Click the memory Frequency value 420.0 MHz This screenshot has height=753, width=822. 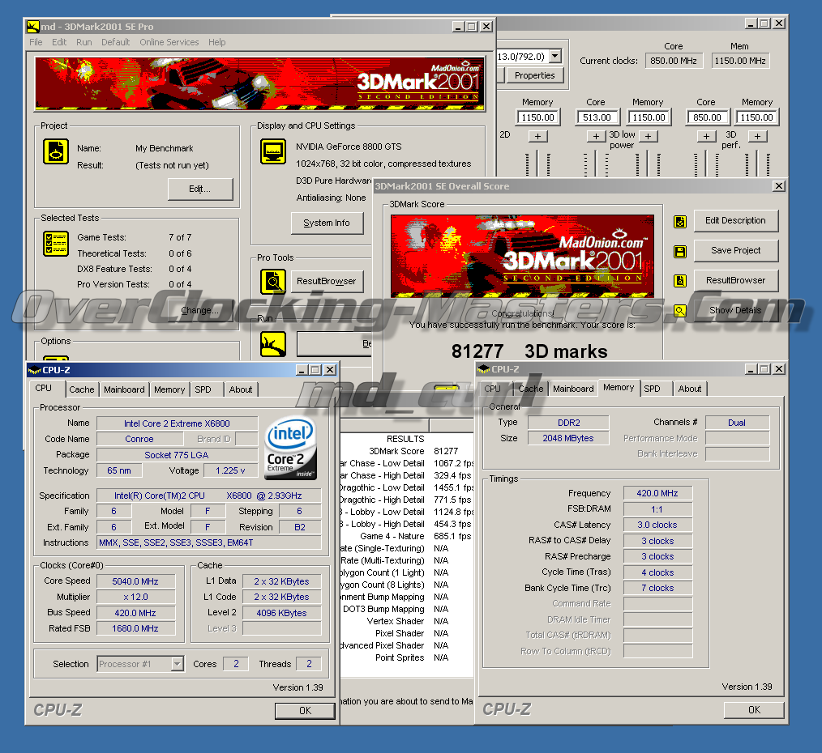pos(657,493)
